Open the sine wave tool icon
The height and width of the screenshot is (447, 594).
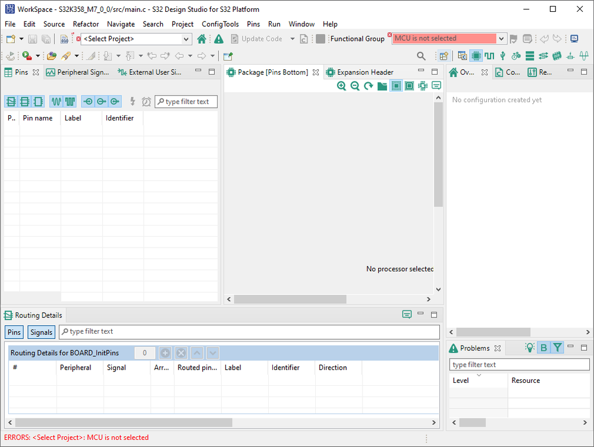584,56
